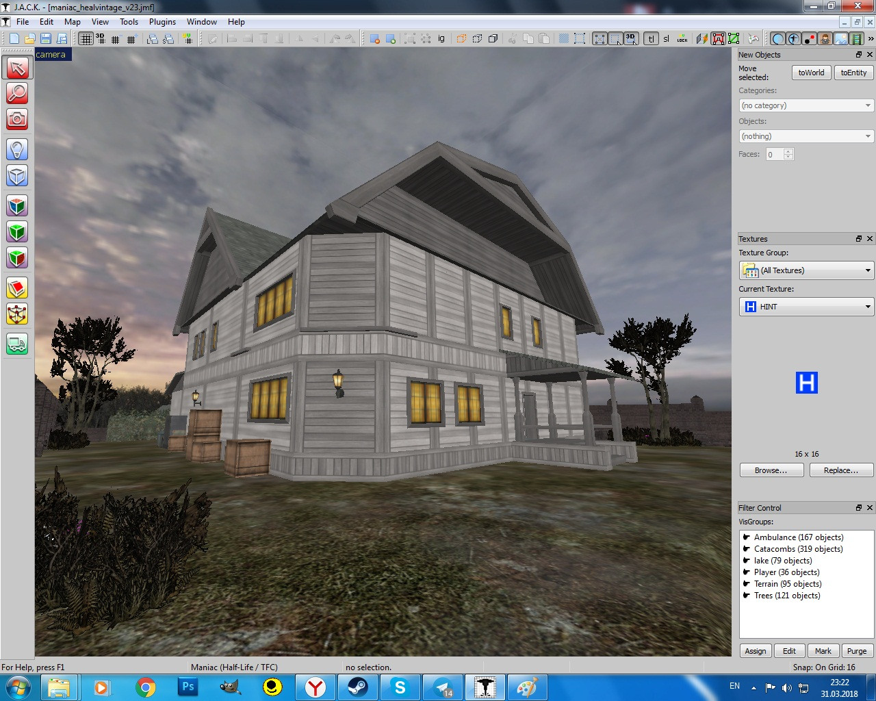Click the smaller grid size icon
Screen dimensions: 876x701
(116, 38)
